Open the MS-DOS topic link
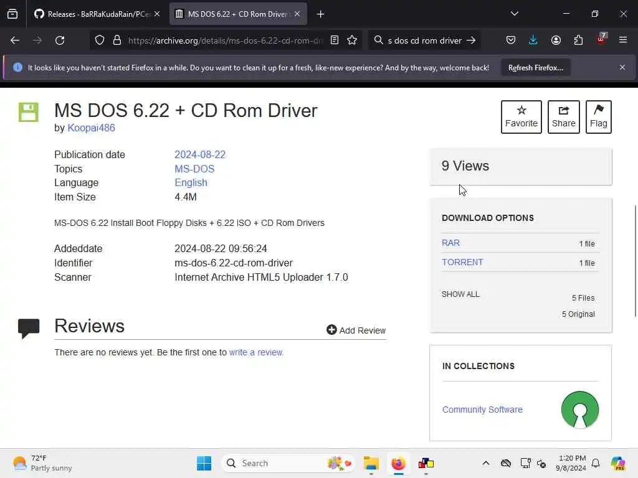The width and height of the screenshot is (638, 478). point(194,169)
